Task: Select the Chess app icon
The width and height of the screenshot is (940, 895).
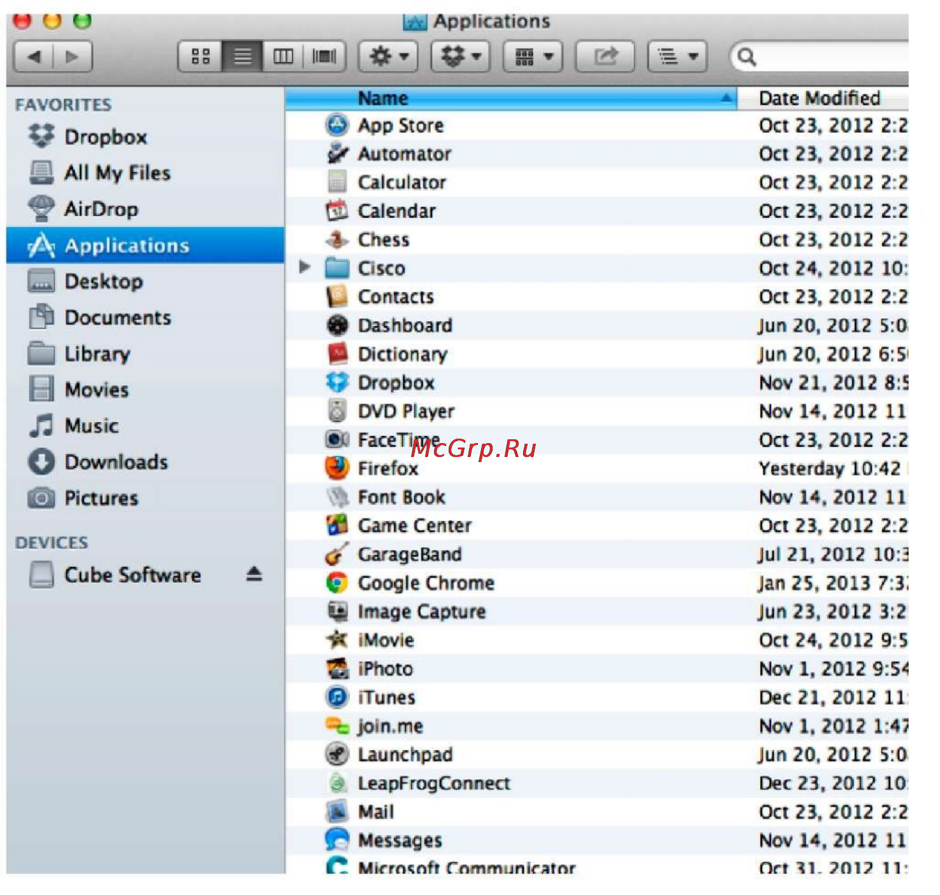Action: tap(337, 239)
